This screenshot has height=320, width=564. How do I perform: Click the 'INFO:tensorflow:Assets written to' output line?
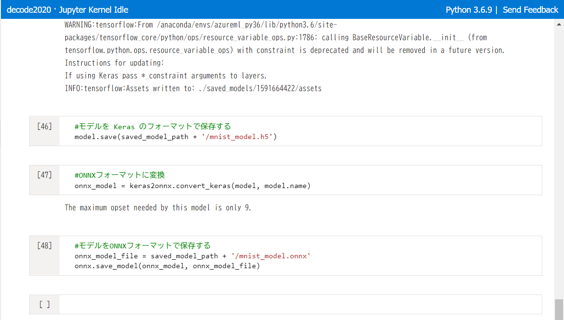pos(193,88)
